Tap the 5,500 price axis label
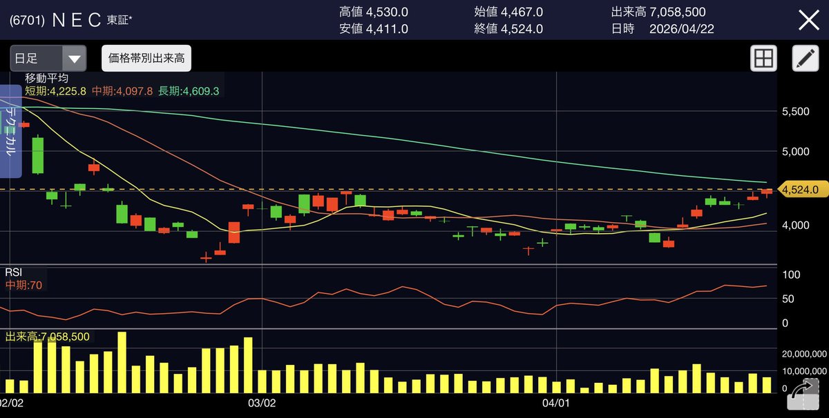 [797, 112]
